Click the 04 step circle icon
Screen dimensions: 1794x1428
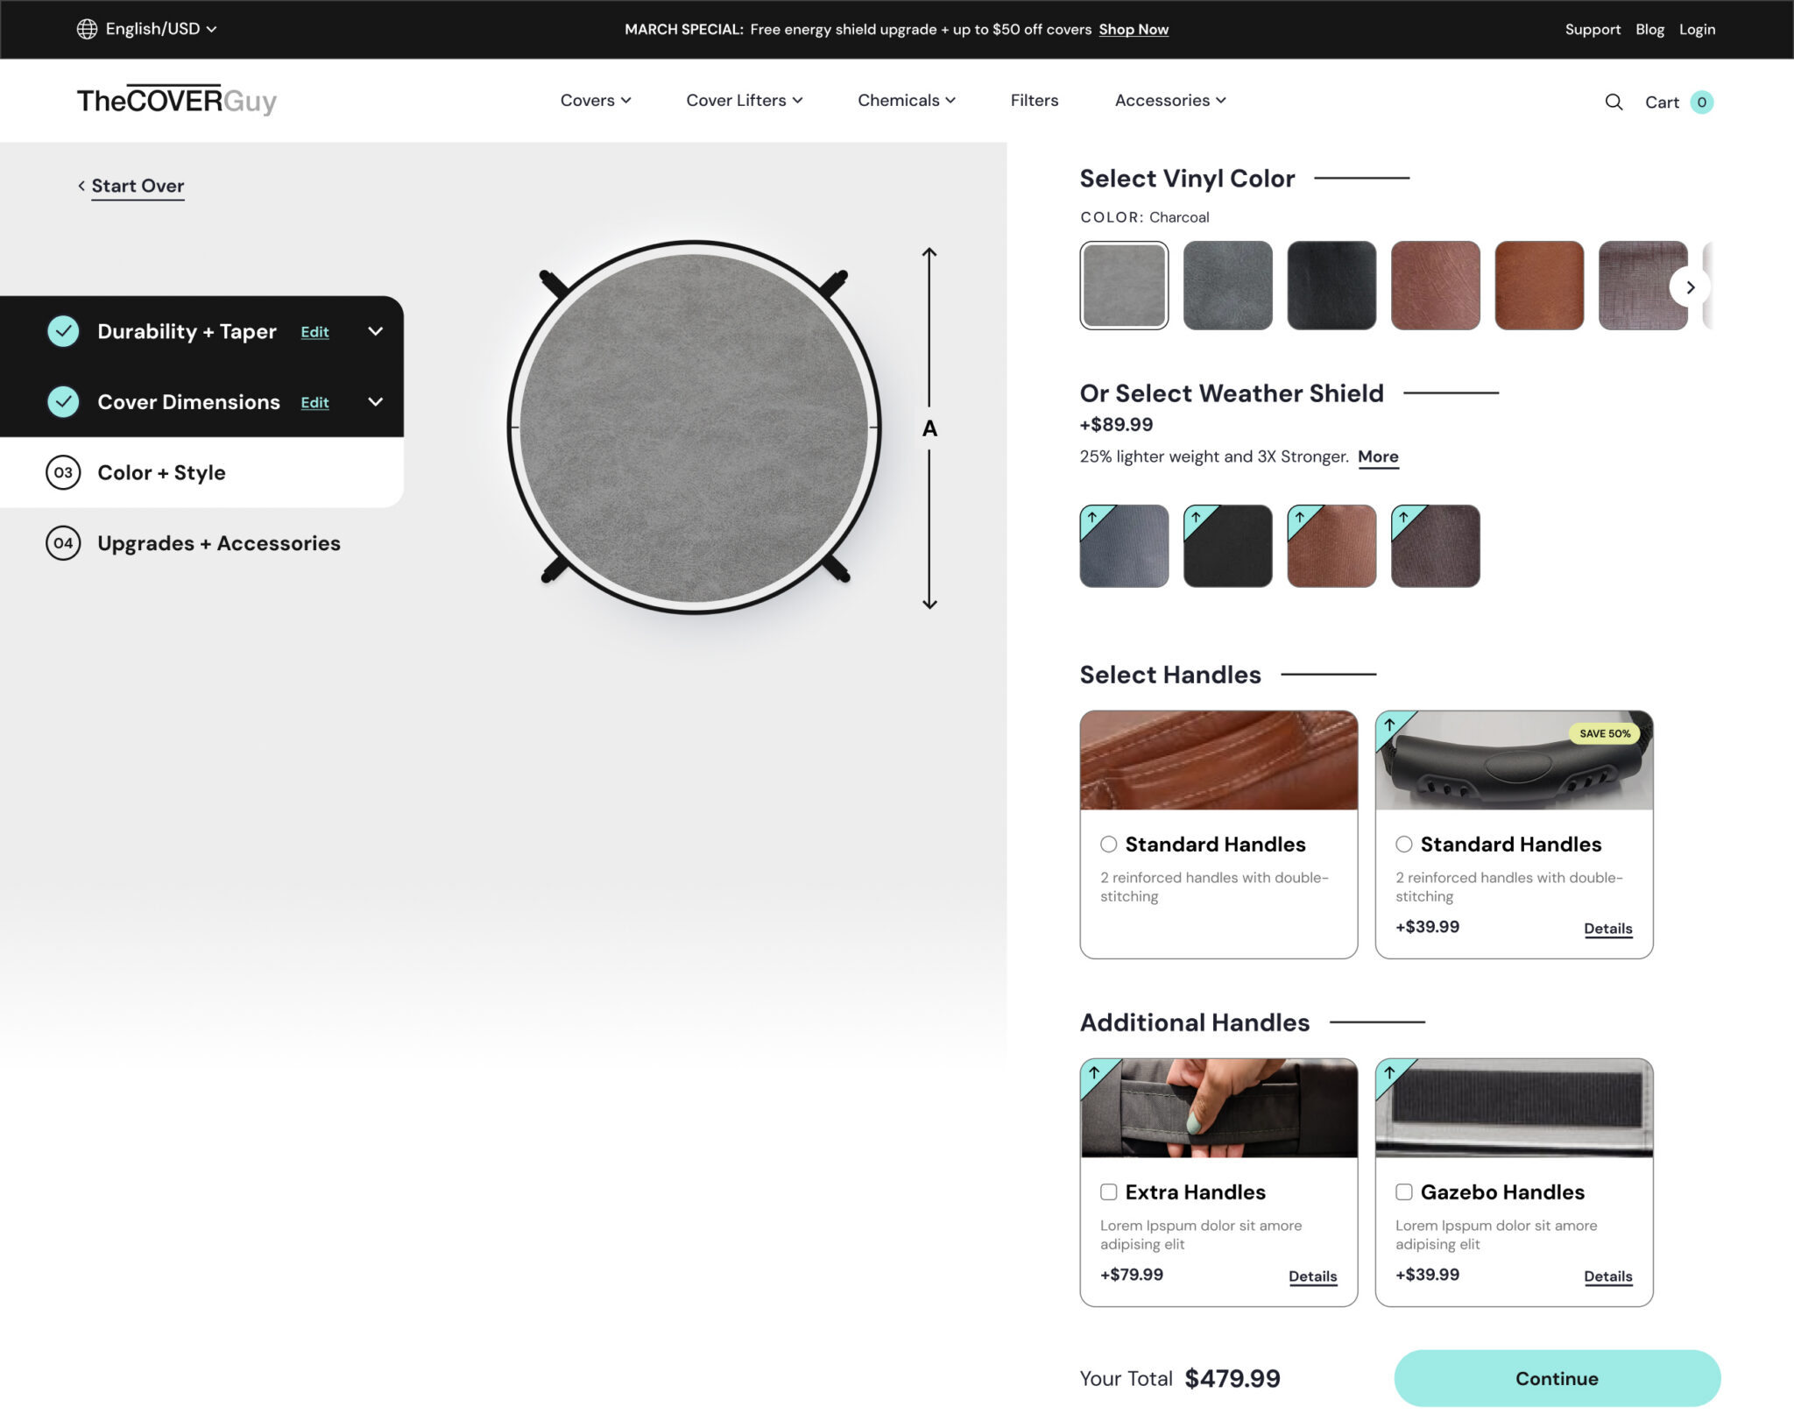(x=63, y=543)
